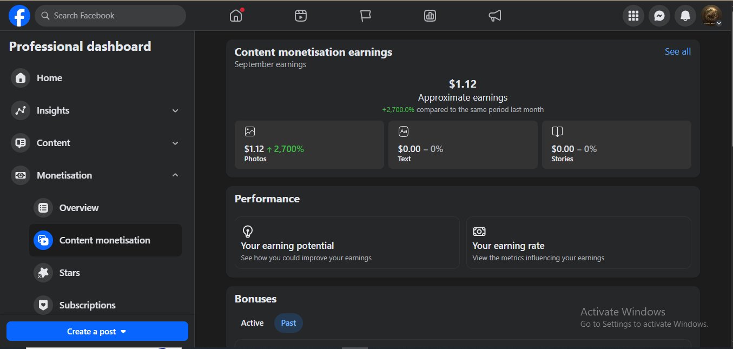Click the earning potential lightbulb icon
Screen dimensions: 733x349
248,232
